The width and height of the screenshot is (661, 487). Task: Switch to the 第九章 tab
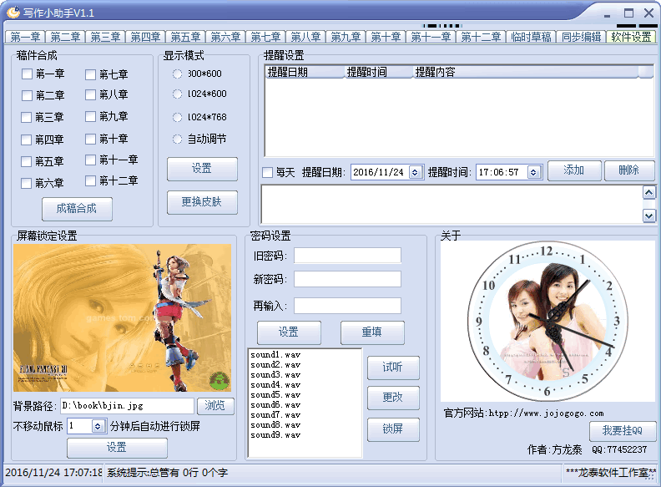click(x=346, y=37)
